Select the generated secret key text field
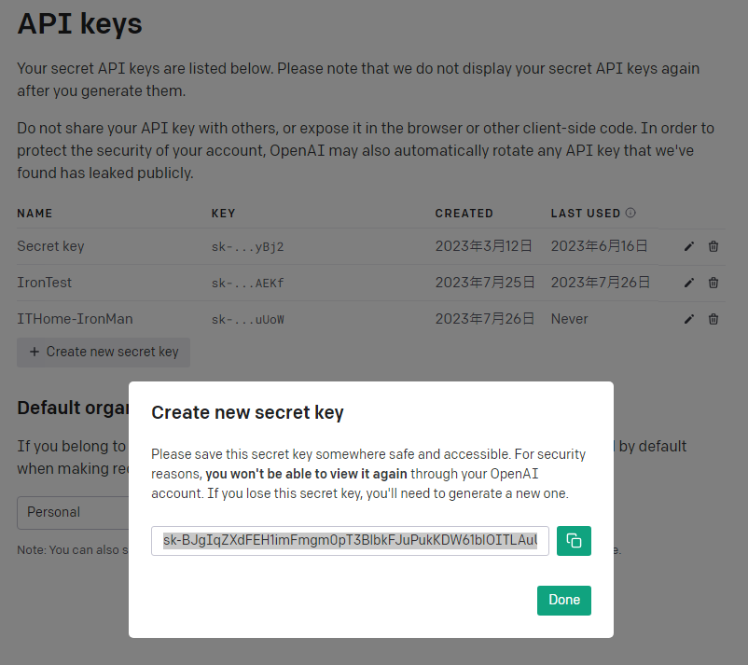 click(350, 541)
